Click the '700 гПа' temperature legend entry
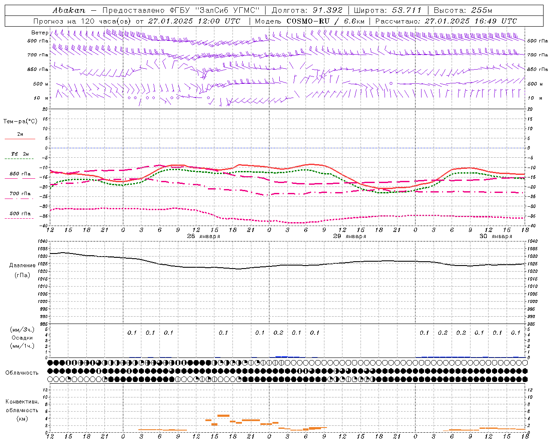This screenshot has width=550, height=440. pyautogui.click(x=20, y=193)
